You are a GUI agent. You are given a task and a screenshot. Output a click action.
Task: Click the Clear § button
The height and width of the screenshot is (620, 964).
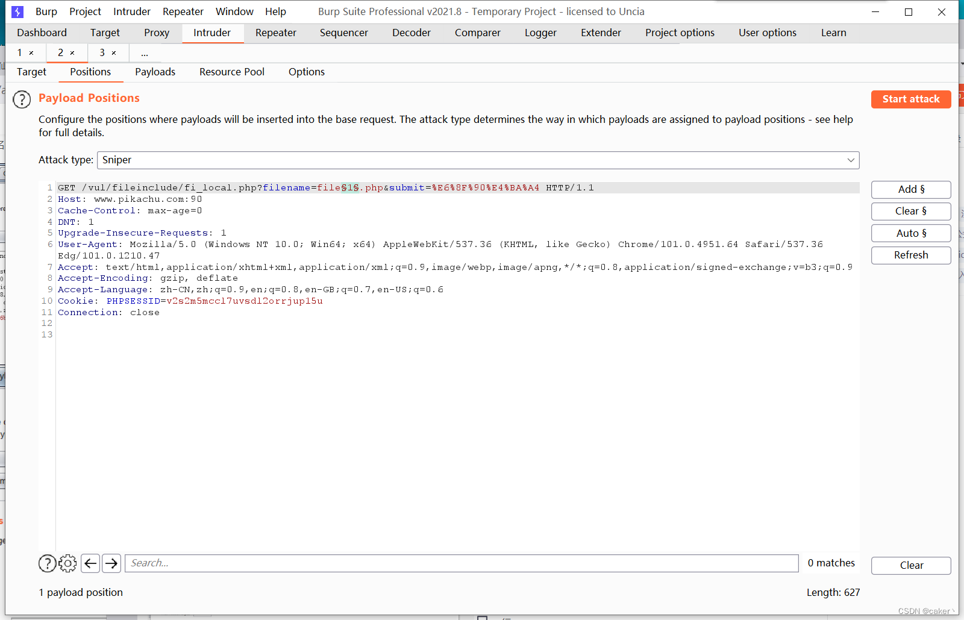[911, 211]
